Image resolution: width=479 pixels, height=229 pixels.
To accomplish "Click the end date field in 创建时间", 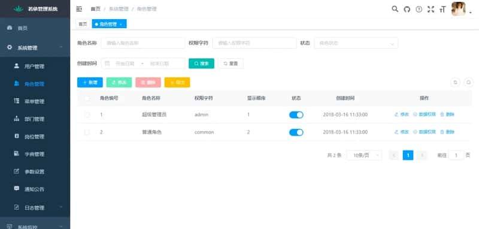I will click(159, 64).
